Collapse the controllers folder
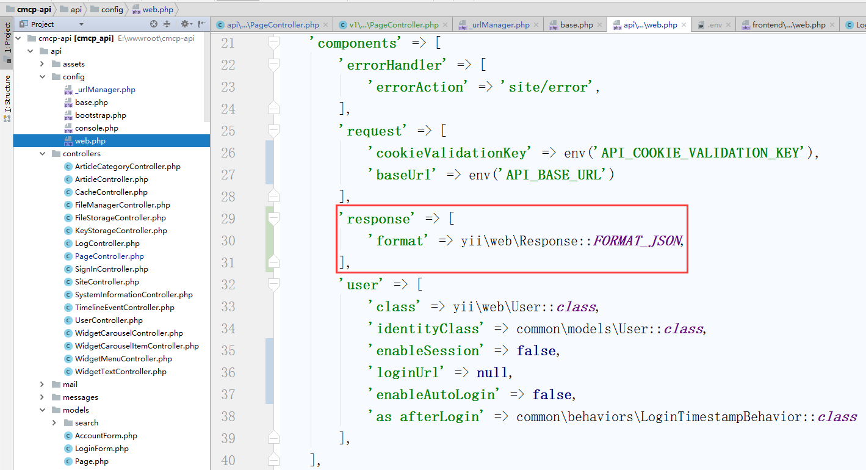Screen dimensions: 866x470 (42, 154)
